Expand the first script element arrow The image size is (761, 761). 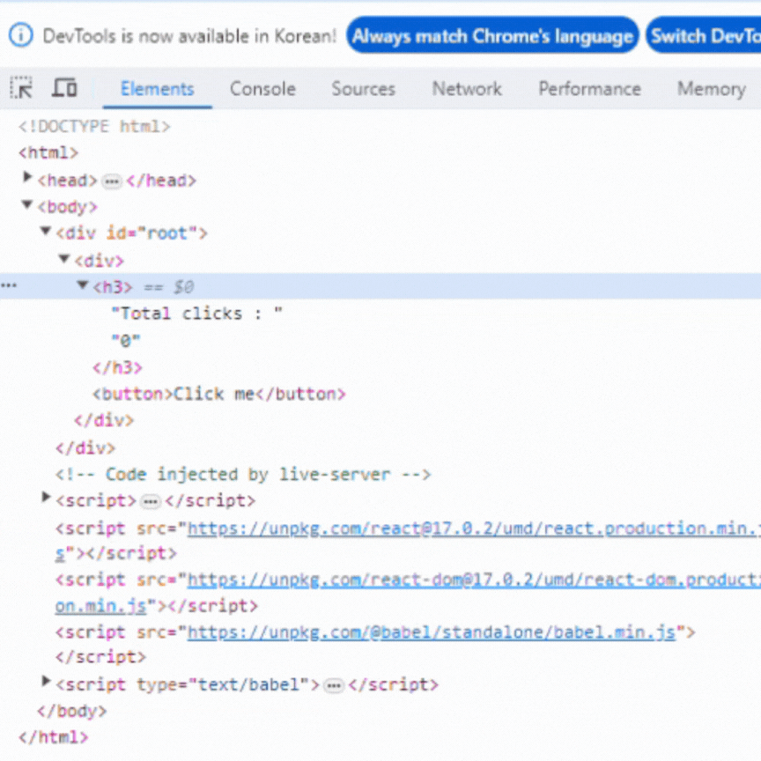[46, 497]
